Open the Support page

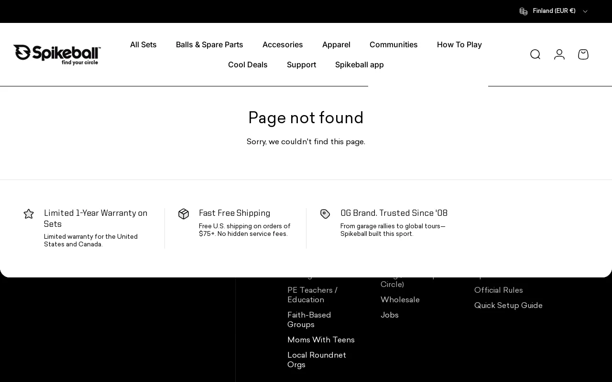(x=301, y=65)
